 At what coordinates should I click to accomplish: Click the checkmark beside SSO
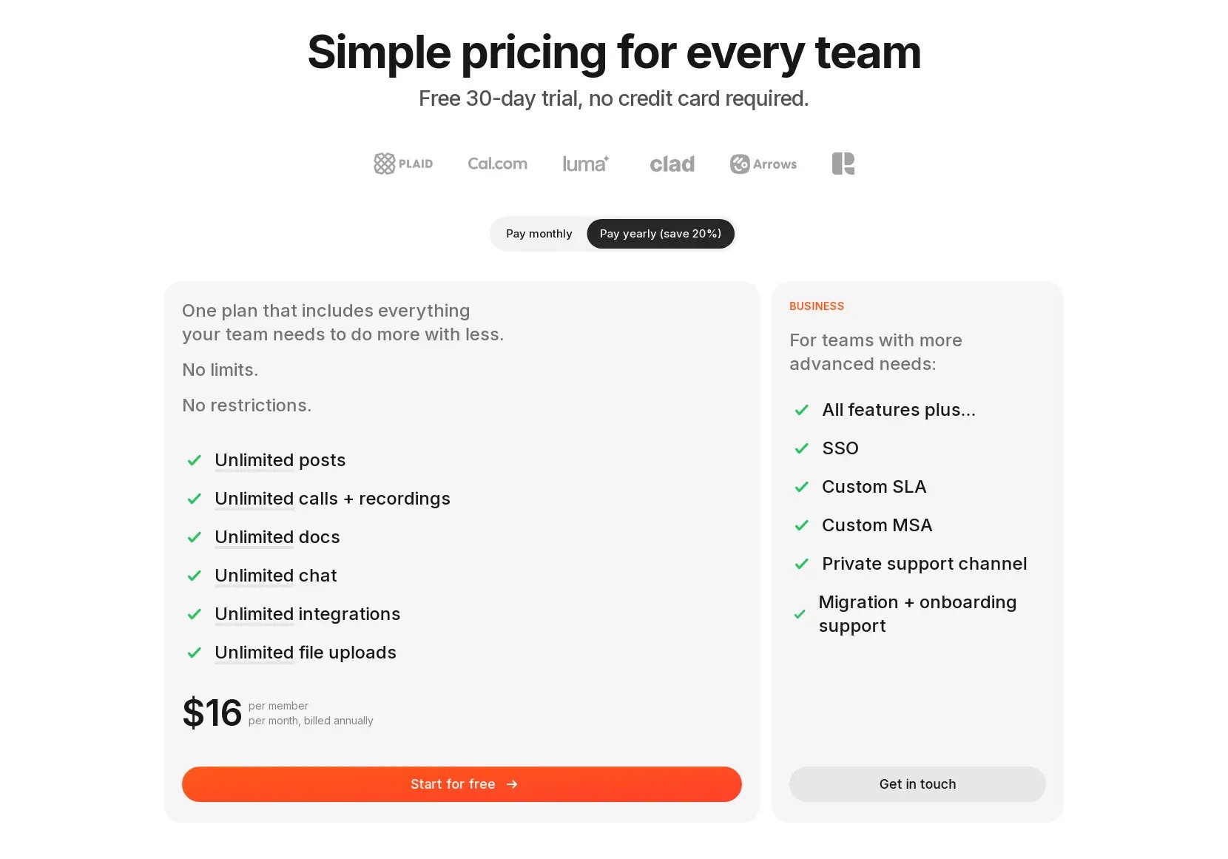click(x=801, y=448)
